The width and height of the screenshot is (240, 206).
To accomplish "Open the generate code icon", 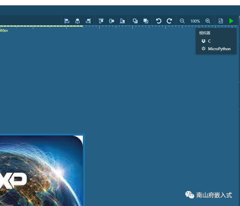I will coord(221,21).
